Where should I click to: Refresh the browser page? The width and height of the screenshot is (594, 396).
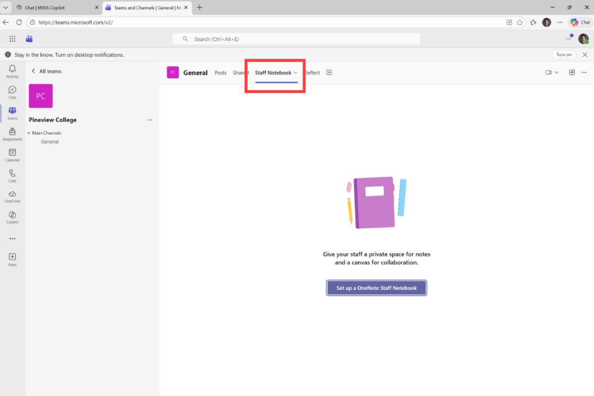[x=19, y=22]
